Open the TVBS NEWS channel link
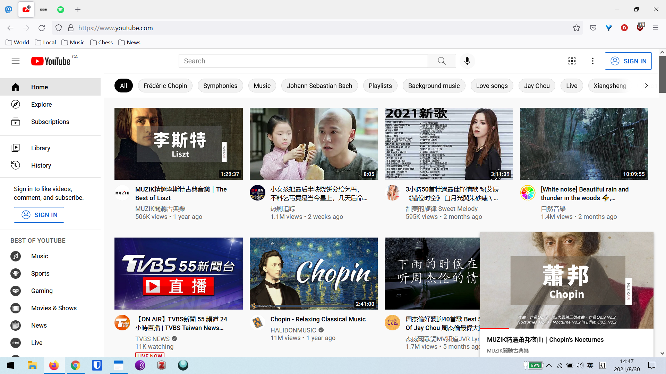This screenshot has width=666, height=374. [x=152, y=339]
